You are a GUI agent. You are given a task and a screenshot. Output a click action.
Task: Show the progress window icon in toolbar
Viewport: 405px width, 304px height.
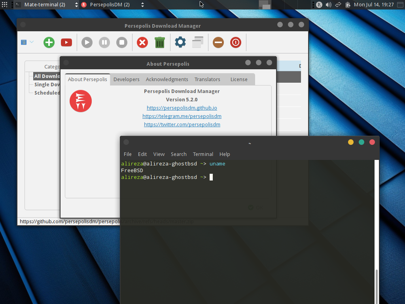point(198,42)
